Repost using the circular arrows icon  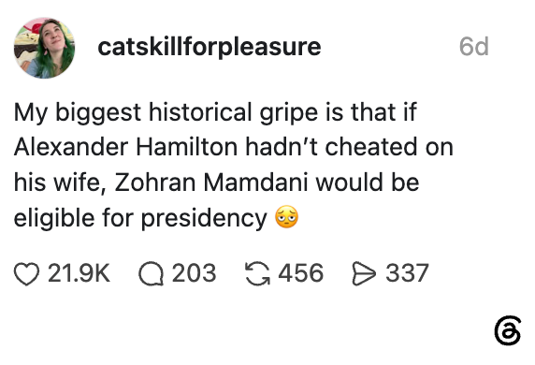point(257,273)
